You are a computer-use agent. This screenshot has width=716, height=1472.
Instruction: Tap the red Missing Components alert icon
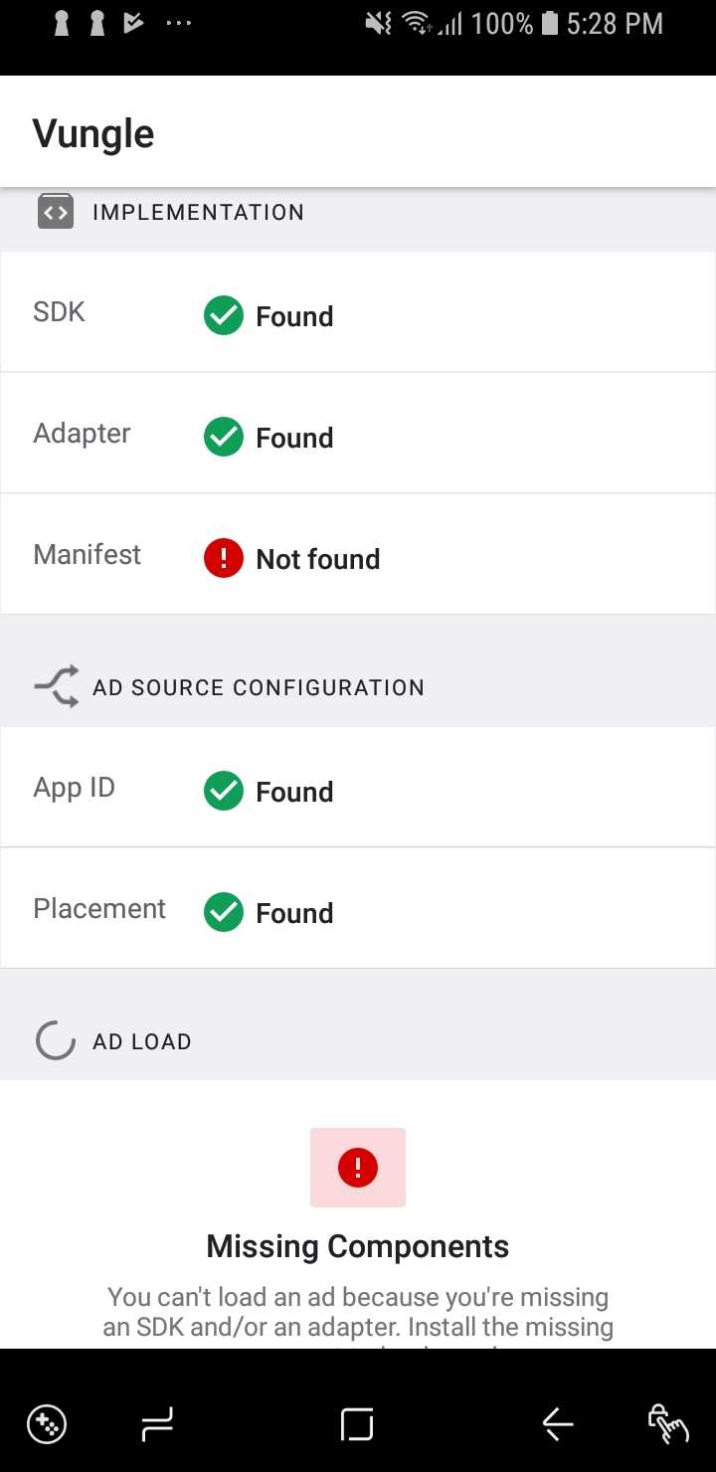click(x=358, y=1167)
